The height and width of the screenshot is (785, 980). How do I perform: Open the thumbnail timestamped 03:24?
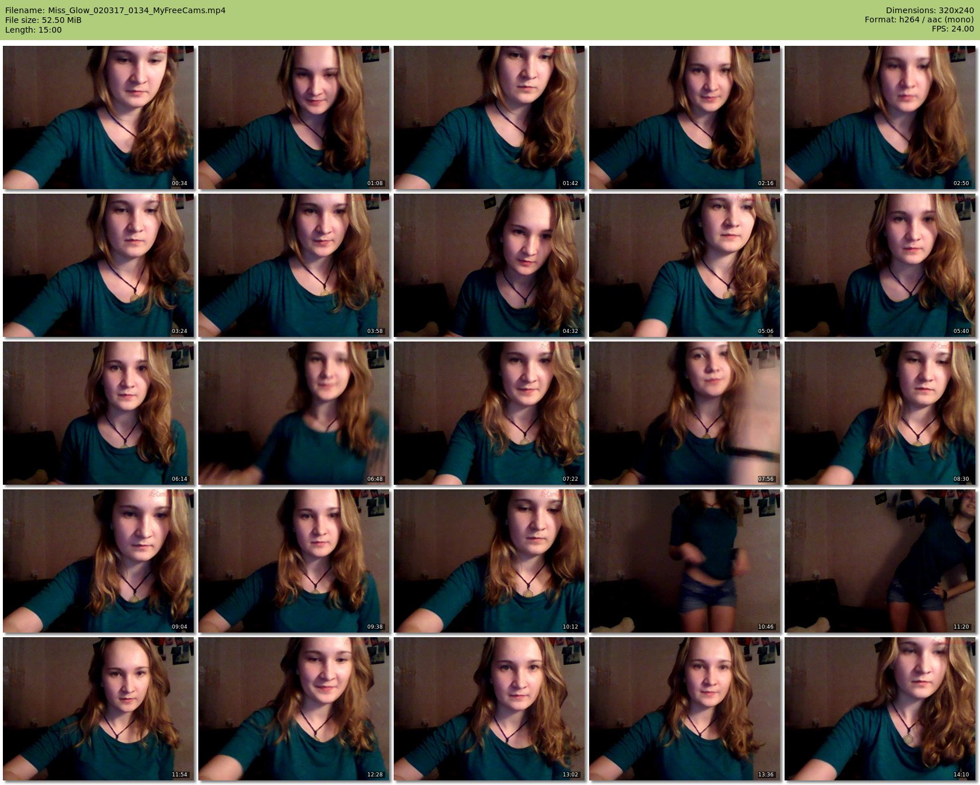coord(99,265)
